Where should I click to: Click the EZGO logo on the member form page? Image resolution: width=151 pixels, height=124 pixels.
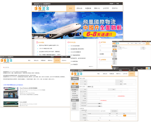[x=77, y=74]
